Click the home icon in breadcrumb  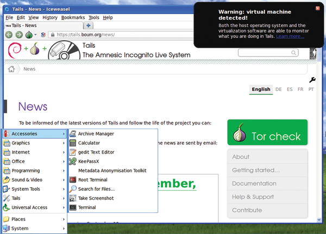pos(11,69)
